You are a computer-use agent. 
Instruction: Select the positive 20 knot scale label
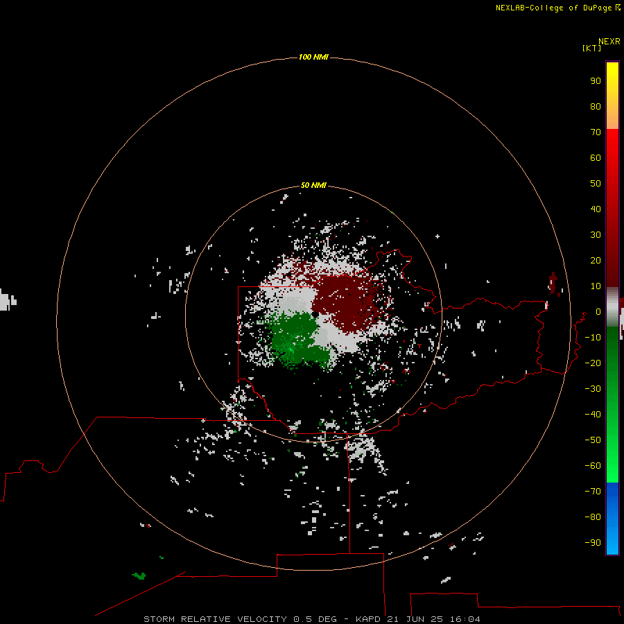point(596,261)
